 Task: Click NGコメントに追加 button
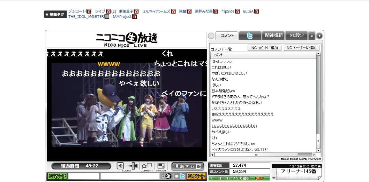click(x=264, y=48)
